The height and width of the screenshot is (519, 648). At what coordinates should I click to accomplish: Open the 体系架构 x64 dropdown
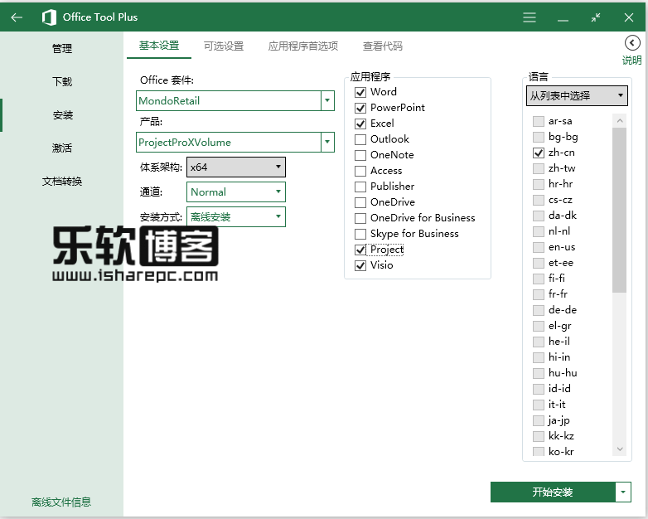click(236, 167)
